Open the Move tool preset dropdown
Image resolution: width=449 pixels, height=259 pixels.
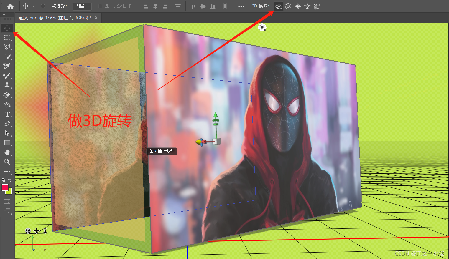click(x=33, y=6)
